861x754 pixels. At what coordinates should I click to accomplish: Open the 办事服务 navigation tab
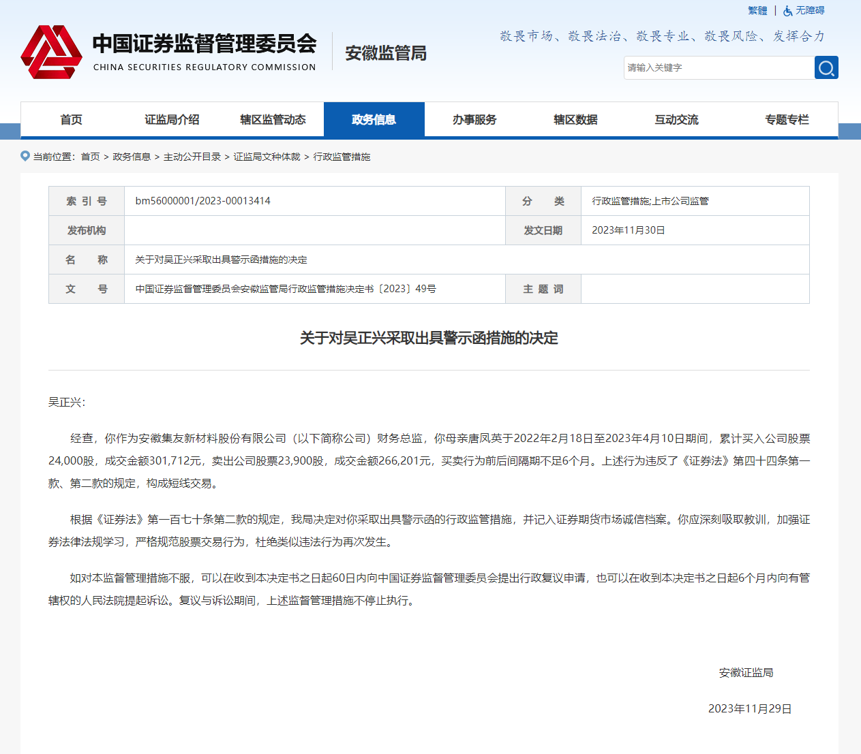[474, 119]
